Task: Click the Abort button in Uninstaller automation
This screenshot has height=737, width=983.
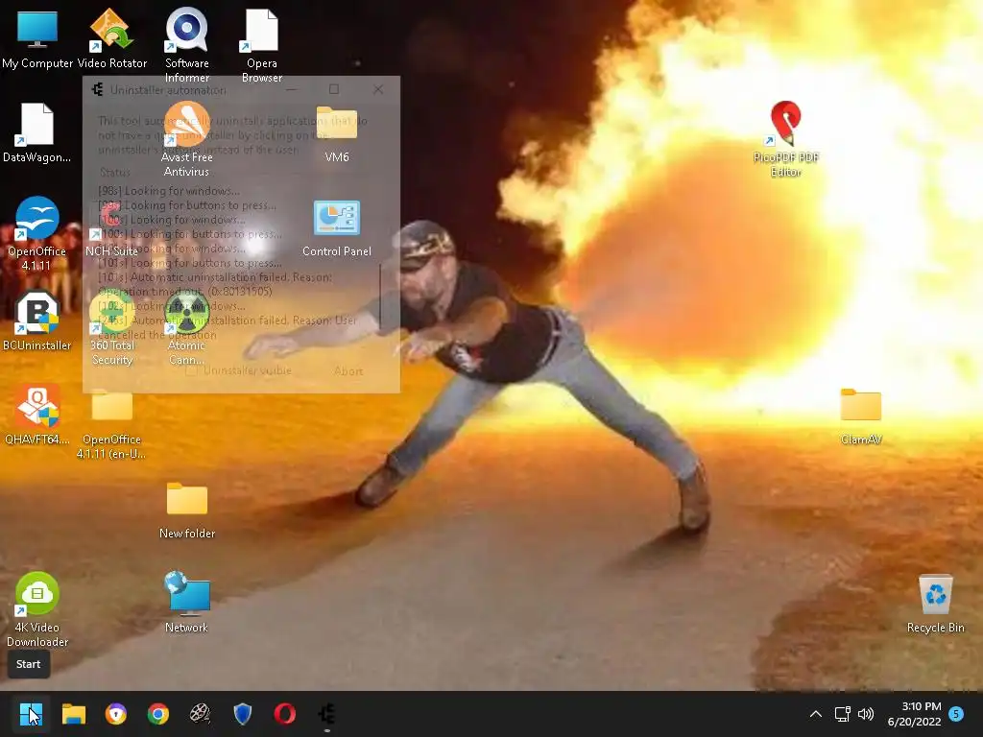Action: [348, 371]
